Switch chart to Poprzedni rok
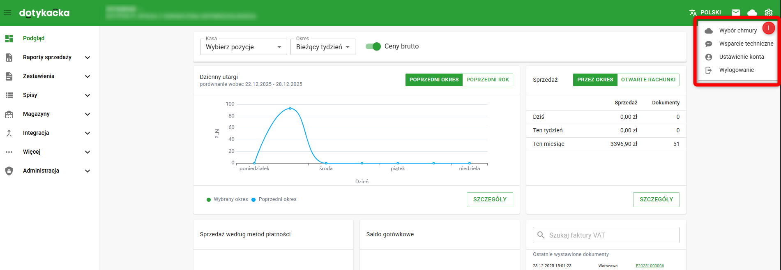 tap(488, 80)
